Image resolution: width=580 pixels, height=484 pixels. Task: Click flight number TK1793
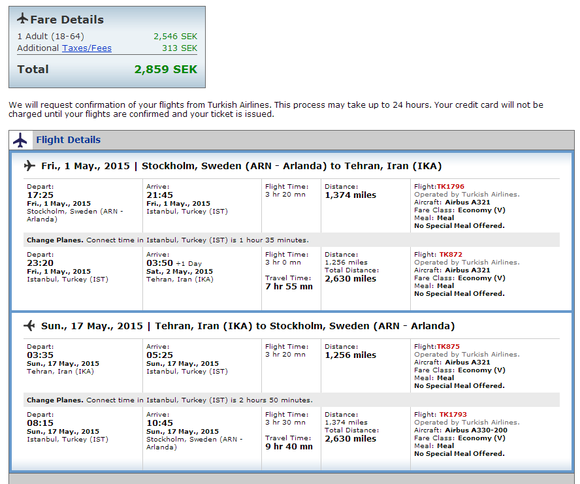451,415
